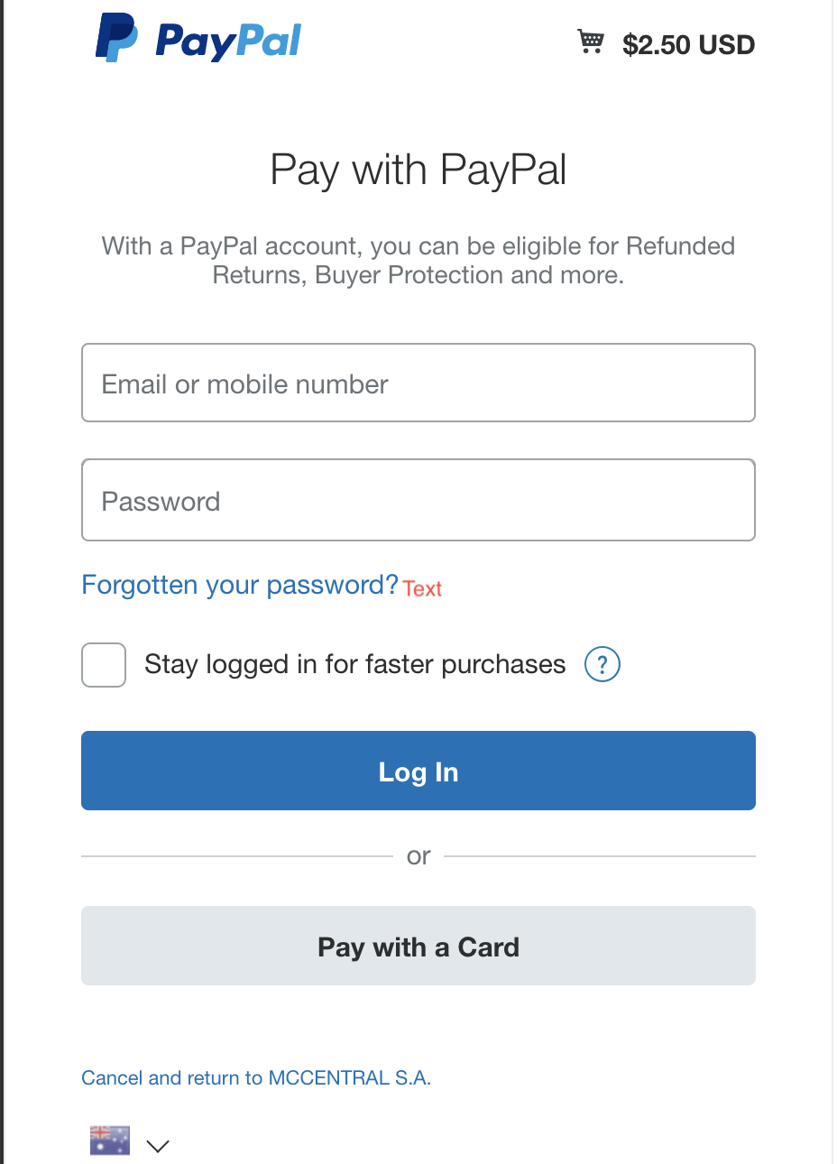Viewport: 837px width, 1164px height.
Task: Click the $2.50 USD cart total
Action: point(688,44)
